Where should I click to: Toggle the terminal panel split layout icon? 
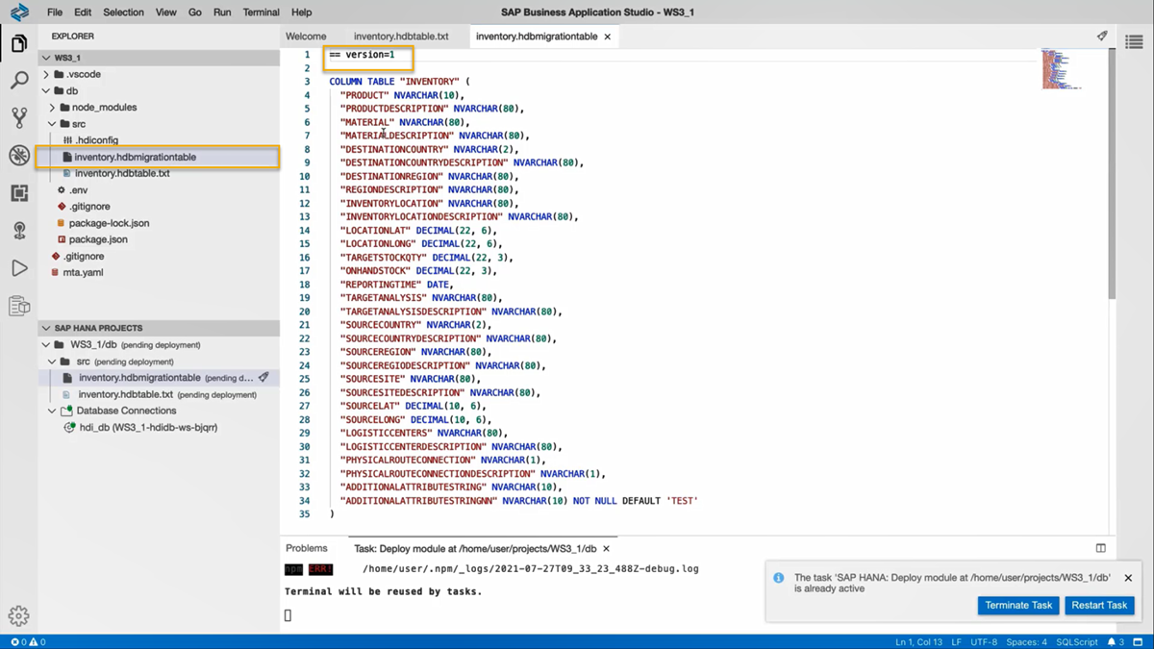tap(1101, 548)
